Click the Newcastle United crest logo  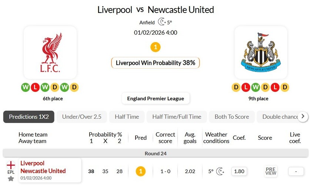(261, 52)
